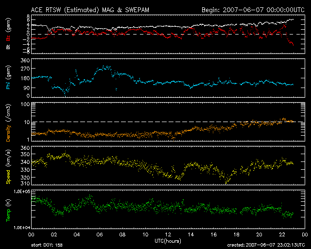Click inside the cyan Phi plot panel
The image size is (311, 249).
click(x=168, y=78)
